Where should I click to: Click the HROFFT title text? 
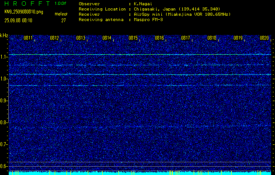pos(27,3)
